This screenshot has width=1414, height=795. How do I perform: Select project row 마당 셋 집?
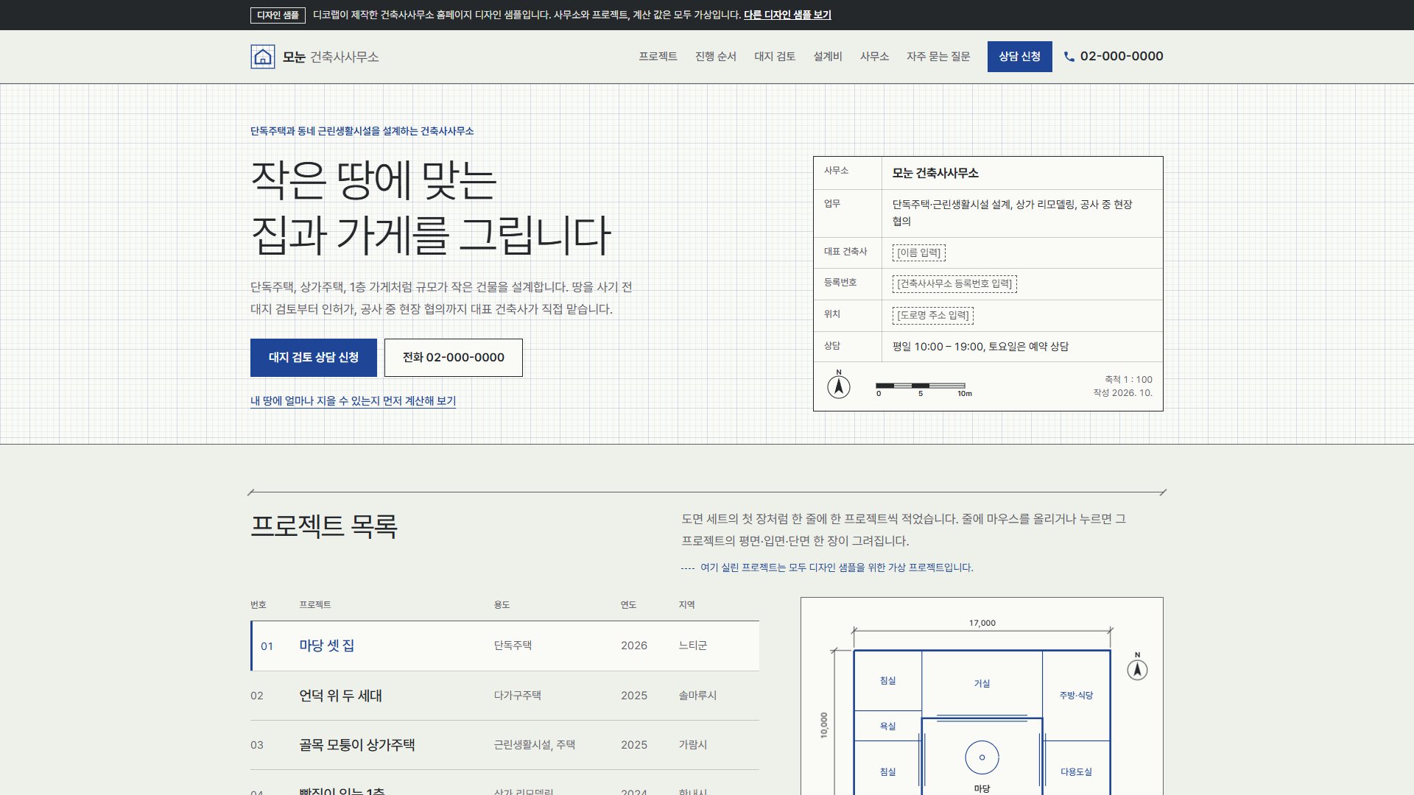point(505,646)
